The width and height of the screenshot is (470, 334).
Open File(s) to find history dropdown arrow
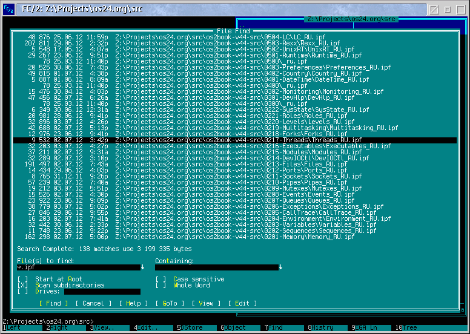coord(143,267)
